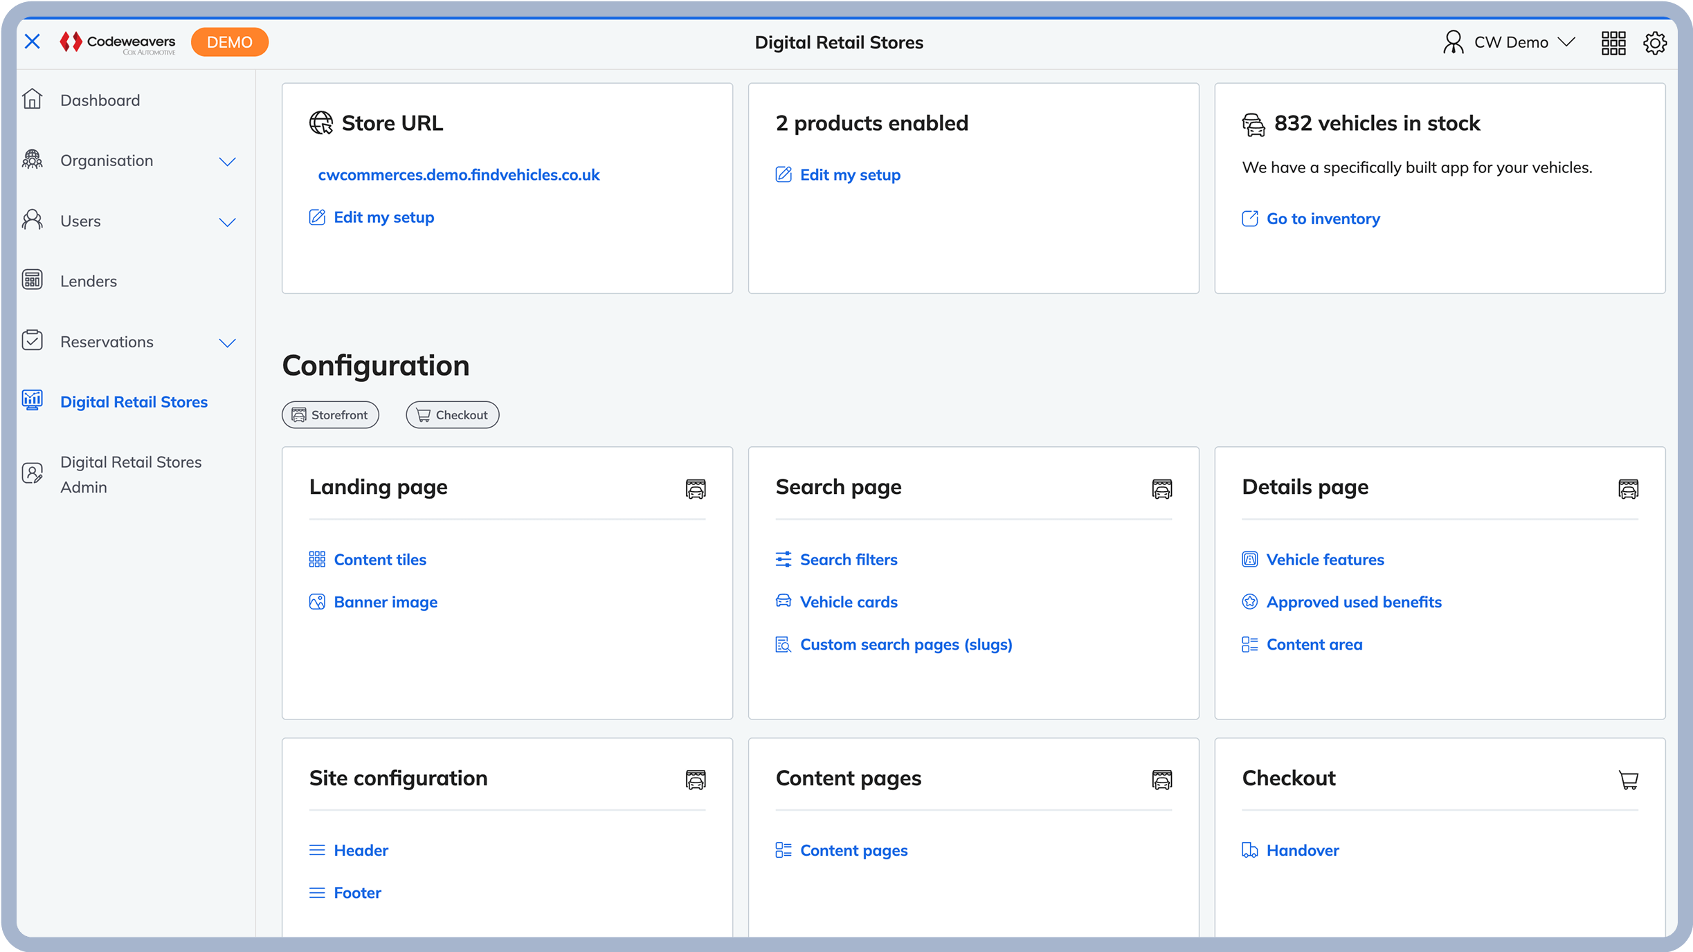The width and height of the screenshot is (1693, 952).
Task: Click the Vehicle cards car icon
Action: (x=784, y=601)
